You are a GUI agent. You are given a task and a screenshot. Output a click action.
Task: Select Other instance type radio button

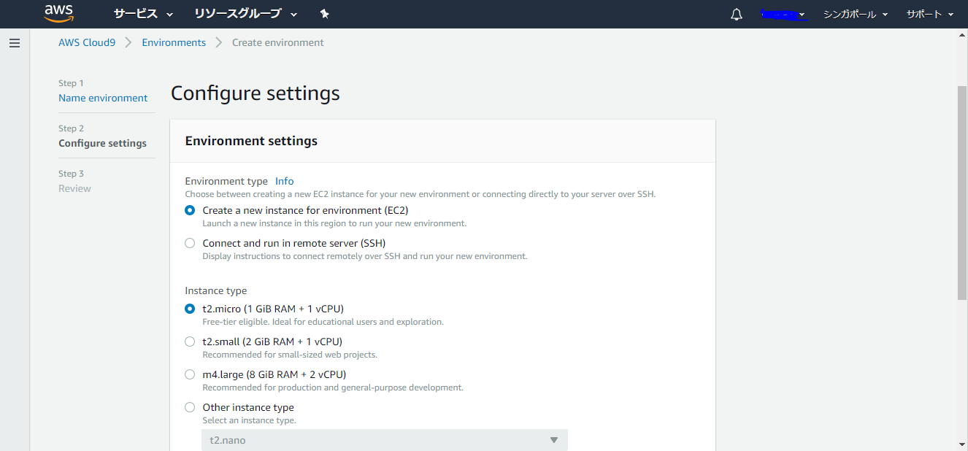tap(190, 407)
